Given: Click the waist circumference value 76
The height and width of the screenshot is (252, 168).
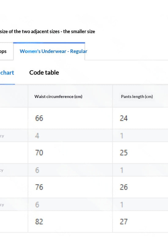Looking at the screenshot, I should click(x=39, y=187).
